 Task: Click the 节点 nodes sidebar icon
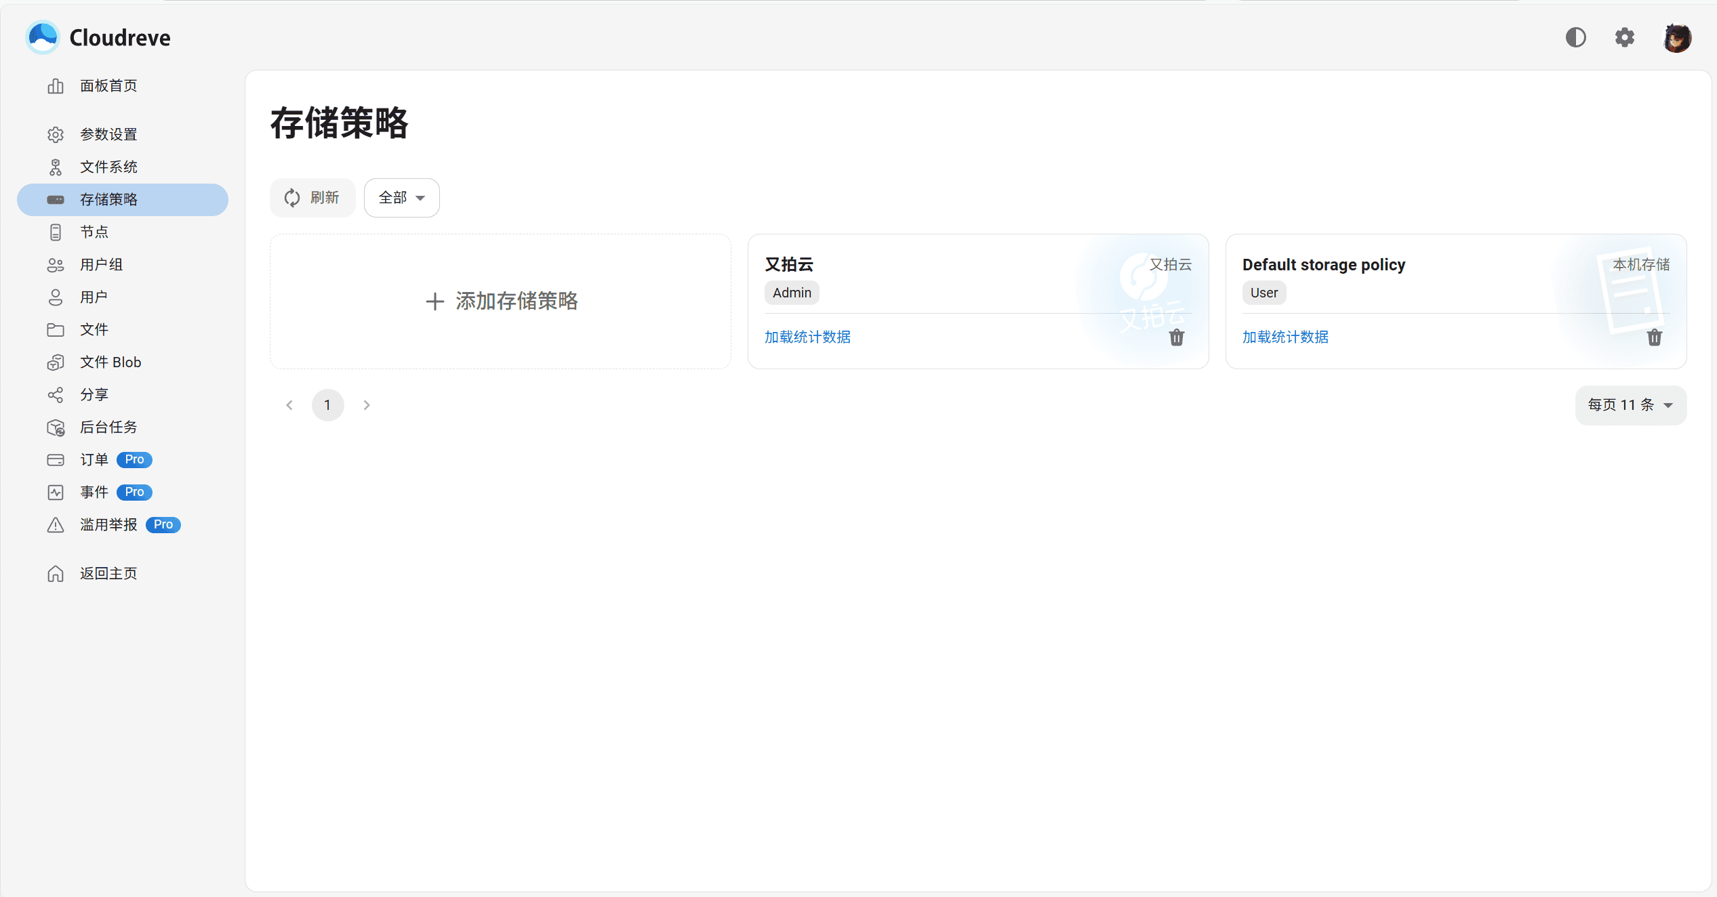pos(56,232)
